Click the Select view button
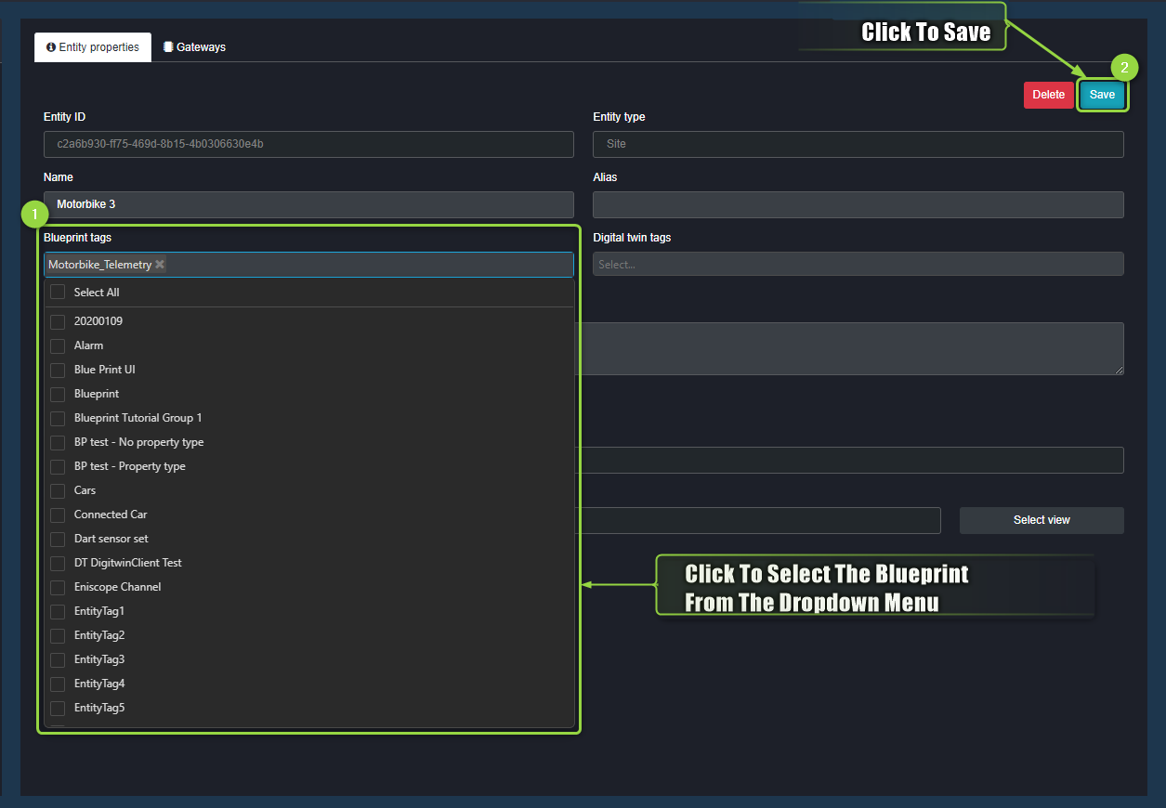Viewport: 1166px width, 808px height. point(1041,520)
